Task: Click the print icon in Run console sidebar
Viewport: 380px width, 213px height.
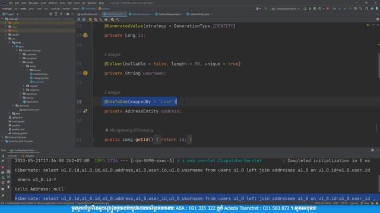Action: click(x=8, y=182)
